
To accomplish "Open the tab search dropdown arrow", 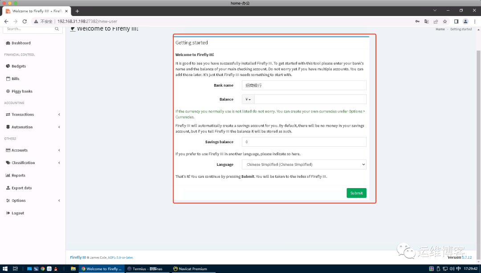I will pos(435,10).
